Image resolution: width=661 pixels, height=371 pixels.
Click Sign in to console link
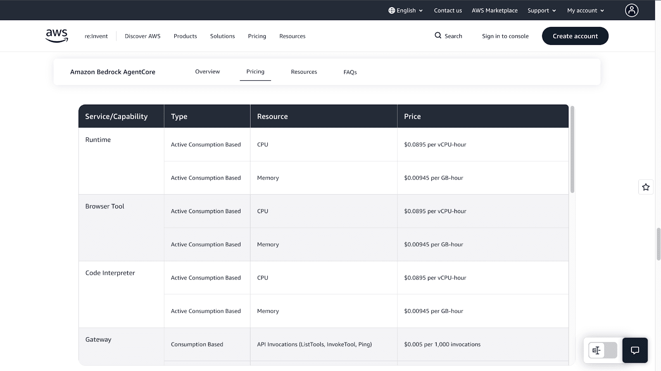(x=505, y=36)
